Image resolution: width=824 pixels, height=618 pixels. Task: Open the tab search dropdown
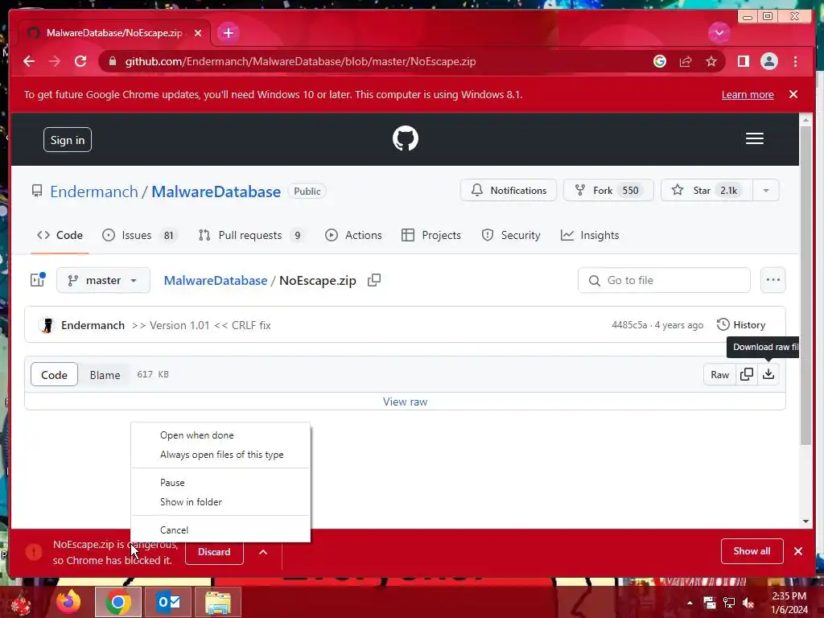[x=719, y=33]
